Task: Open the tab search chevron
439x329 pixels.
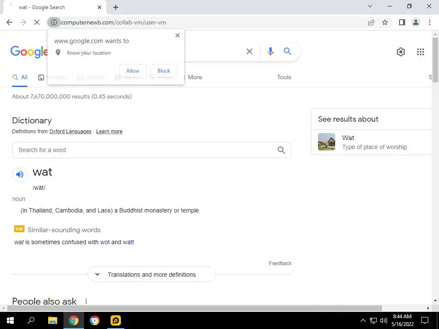Action: coord(370,6)
